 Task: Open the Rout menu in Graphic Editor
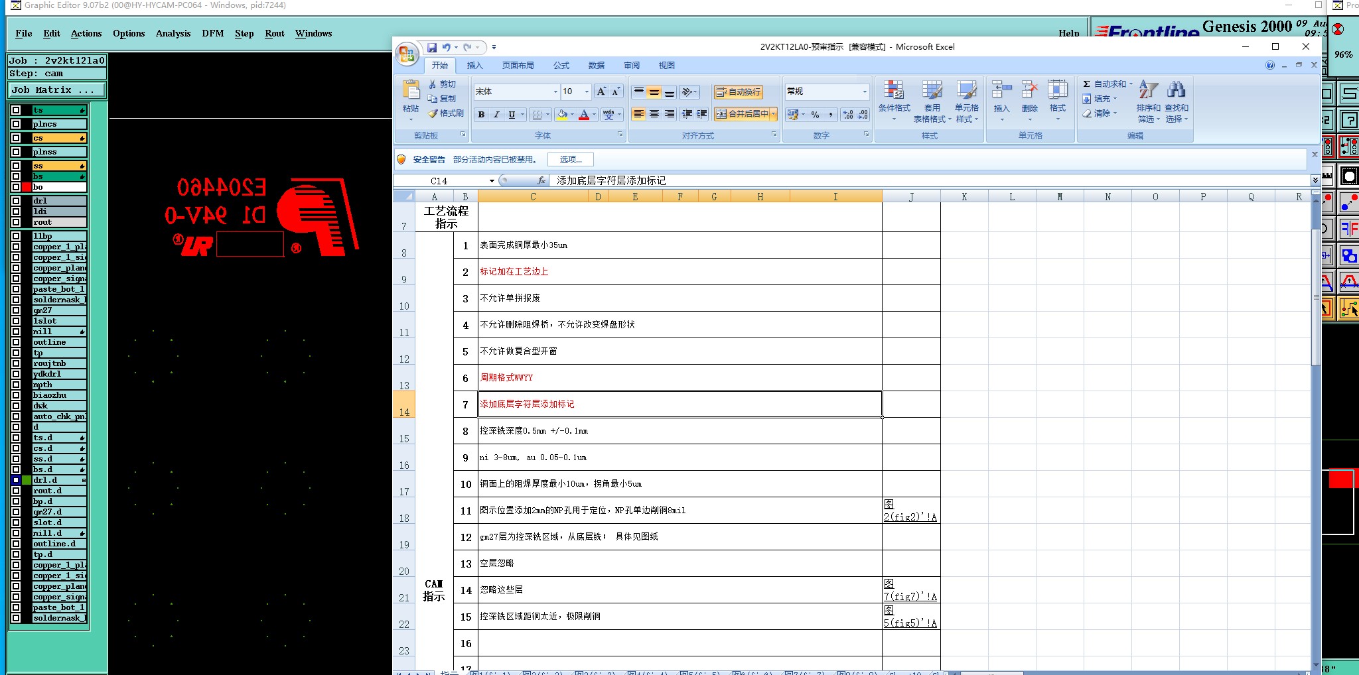coord(275,33)
